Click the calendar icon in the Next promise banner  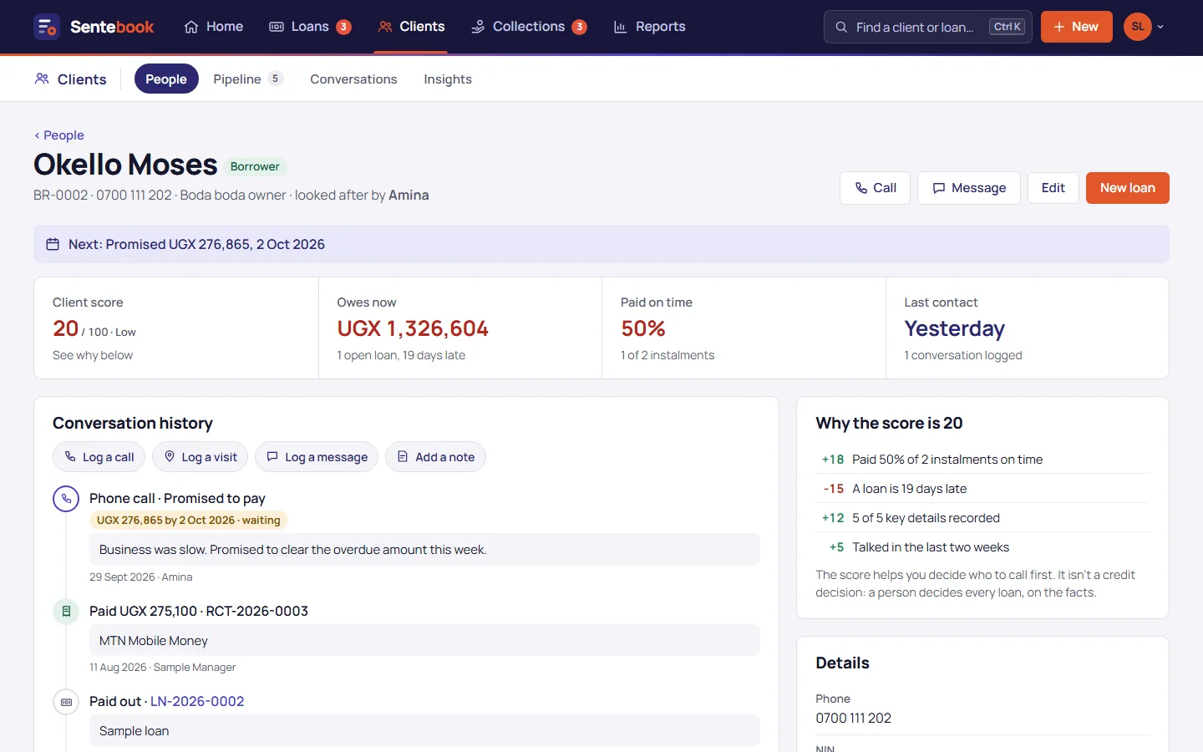point(53,244)
